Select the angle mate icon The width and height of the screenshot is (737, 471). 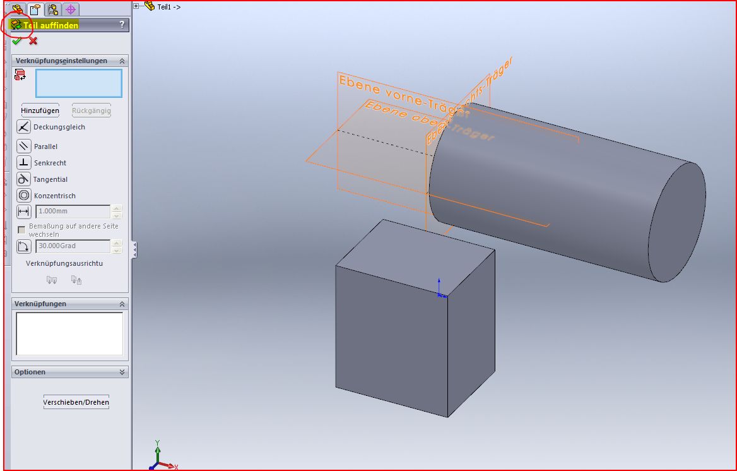point(23,247)
